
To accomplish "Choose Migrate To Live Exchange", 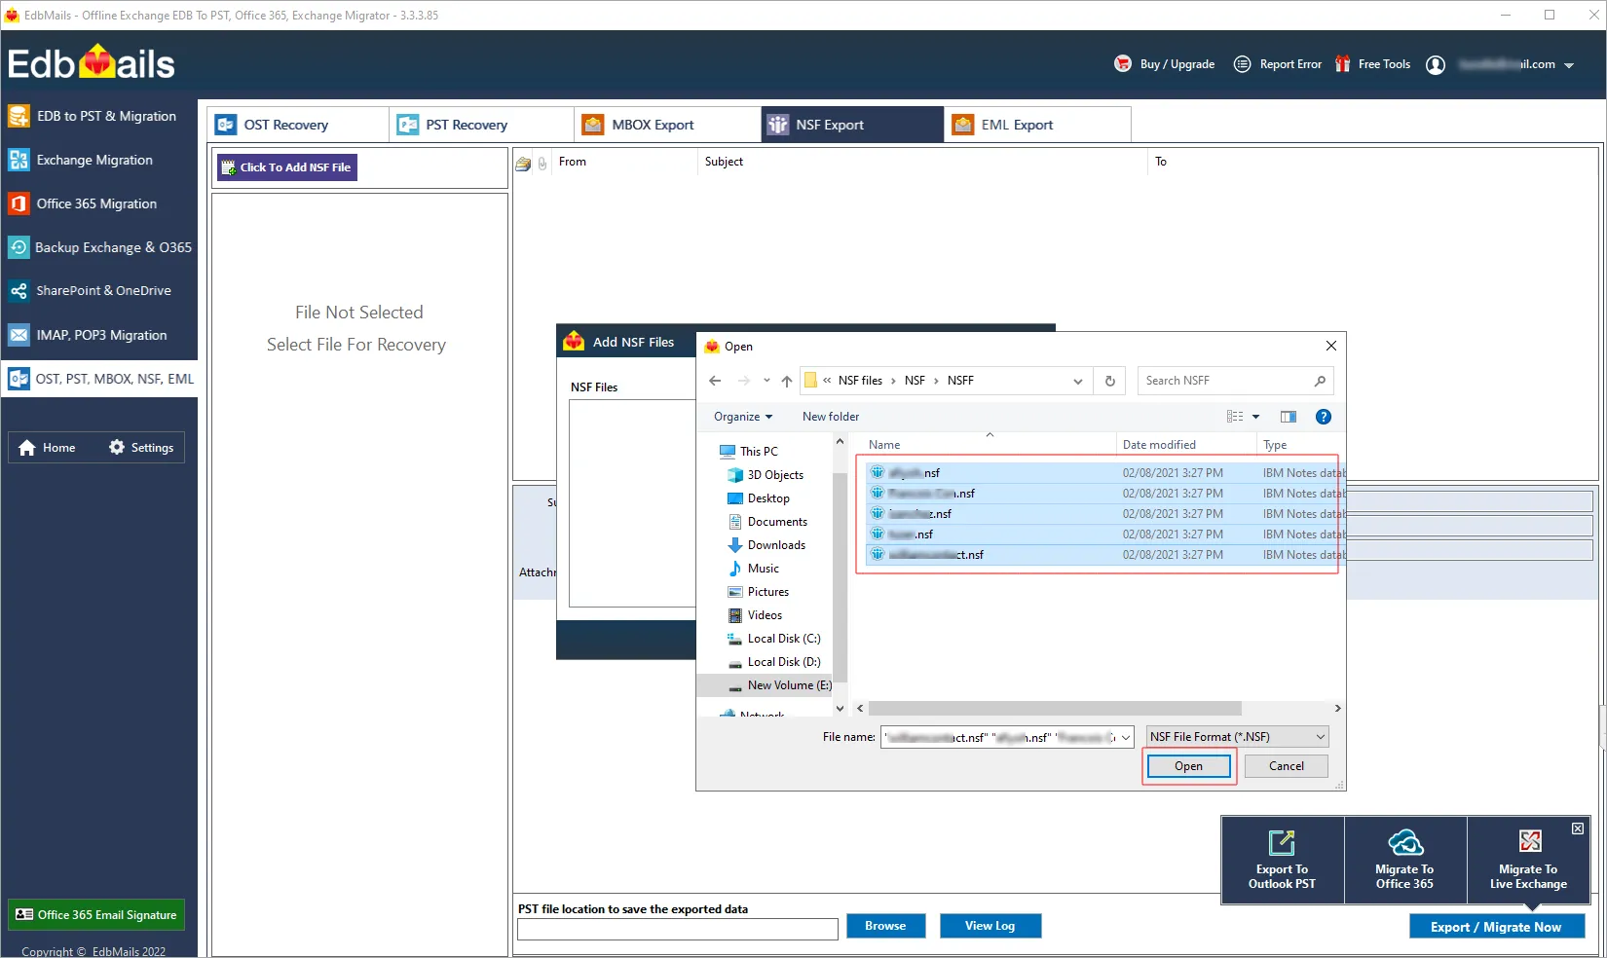I will click(1528, 861).
